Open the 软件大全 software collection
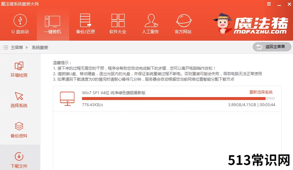 pos(118,24)
